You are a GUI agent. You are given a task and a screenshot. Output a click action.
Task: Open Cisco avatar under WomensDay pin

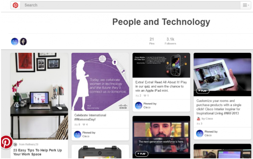click(77, 134)
